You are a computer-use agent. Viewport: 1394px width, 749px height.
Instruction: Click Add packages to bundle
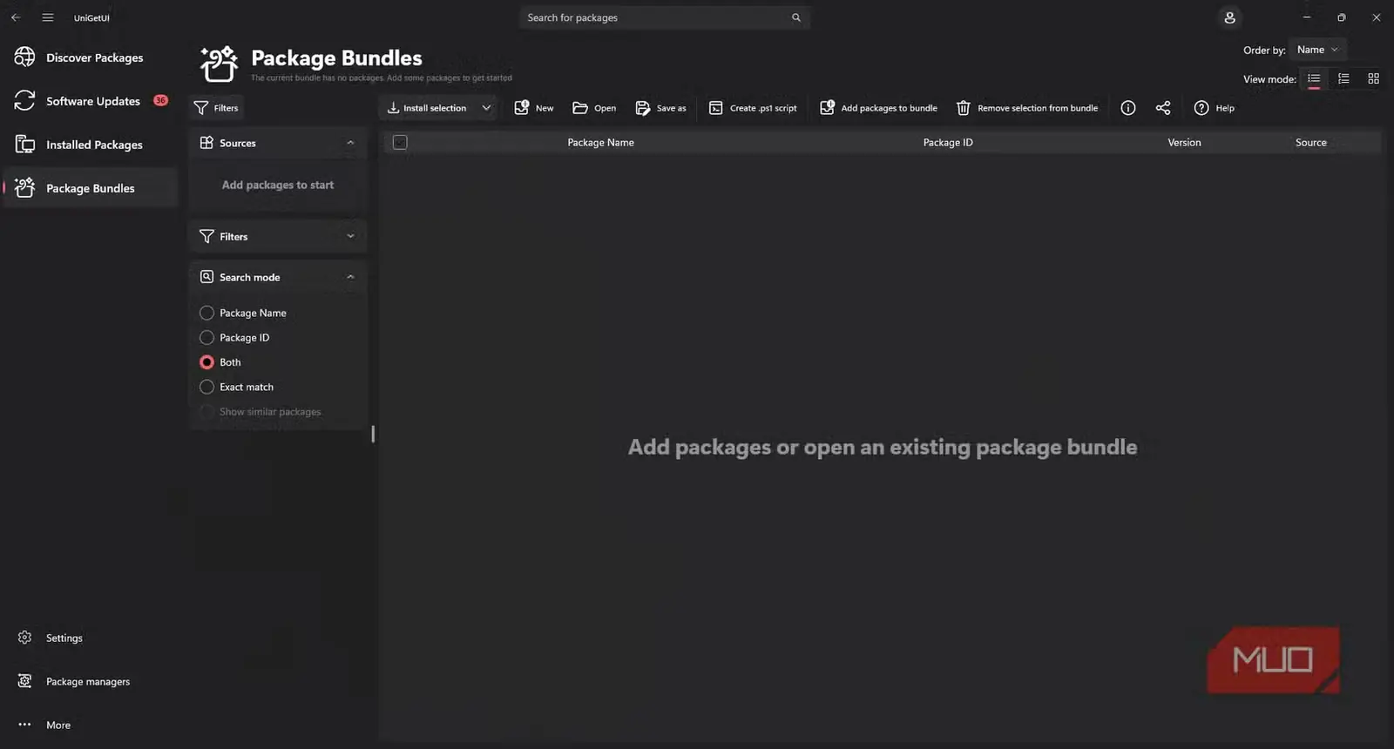pyautogui.click(x=878, y=108)
